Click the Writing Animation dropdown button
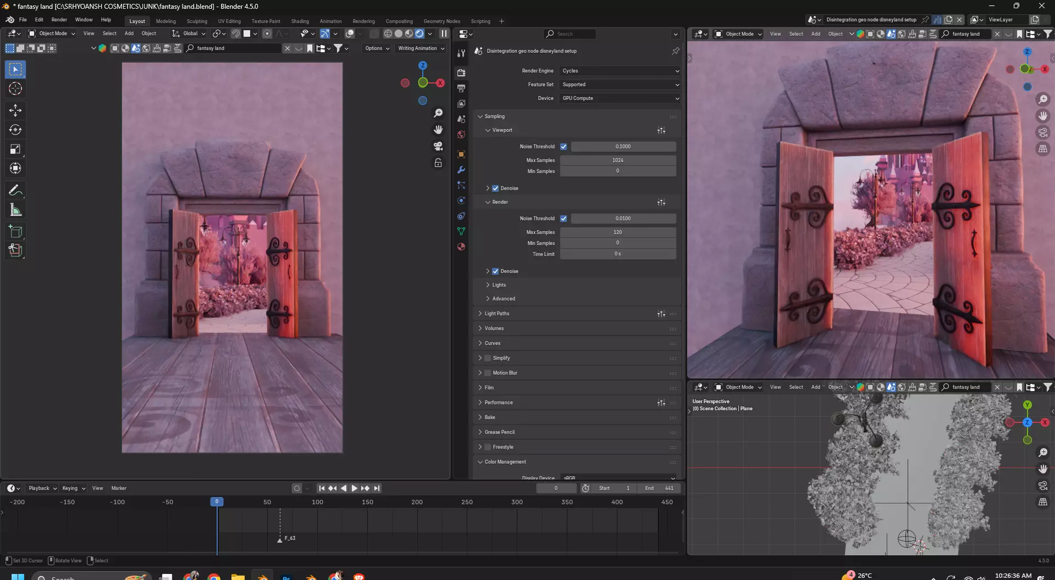 421,48
